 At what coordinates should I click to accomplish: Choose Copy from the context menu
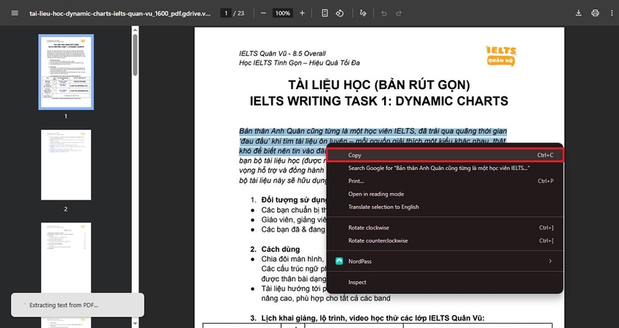[x=445, y=155]
